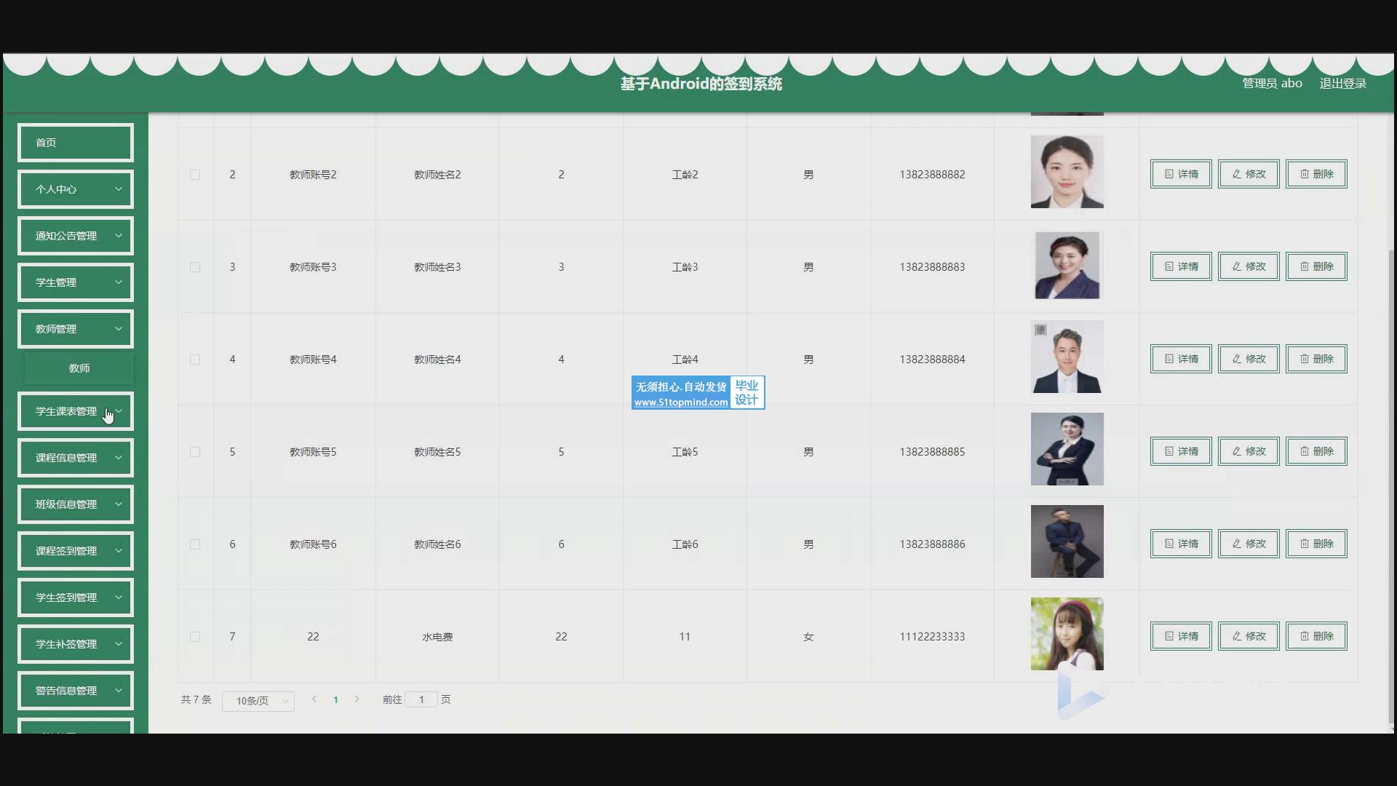Click phone number 13823888882
The height and width of the screenshot is (786, 1397).
[x=932, y=175]
